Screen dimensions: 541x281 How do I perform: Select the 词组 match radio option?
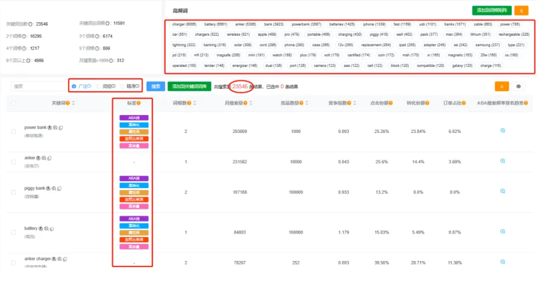(99, 86)
